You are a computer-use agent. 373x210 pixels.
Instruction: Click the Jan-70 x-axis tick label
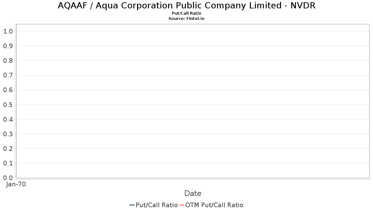[x=16, y=184]
